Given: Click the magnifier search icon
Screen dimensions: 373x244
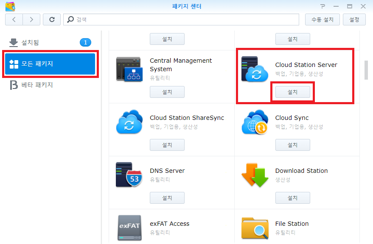Looking at the screenshot, I should click(x=70, y=19).
